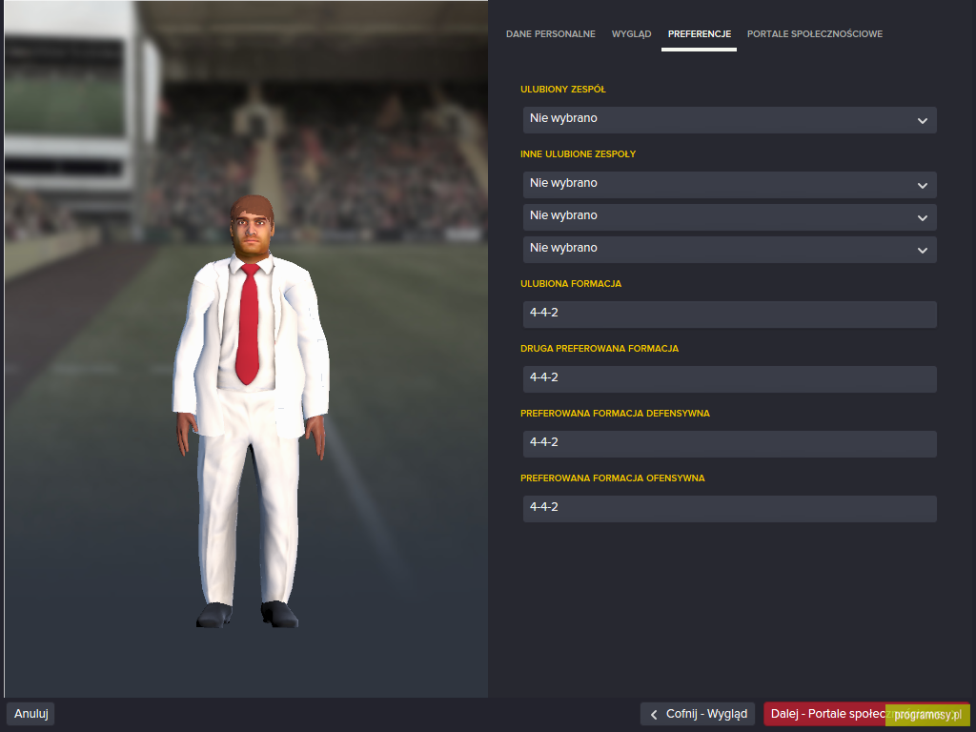
Task: Click the chevron of first Inne ulubione zespoły dropdown
Action: (x=922, y=186)
